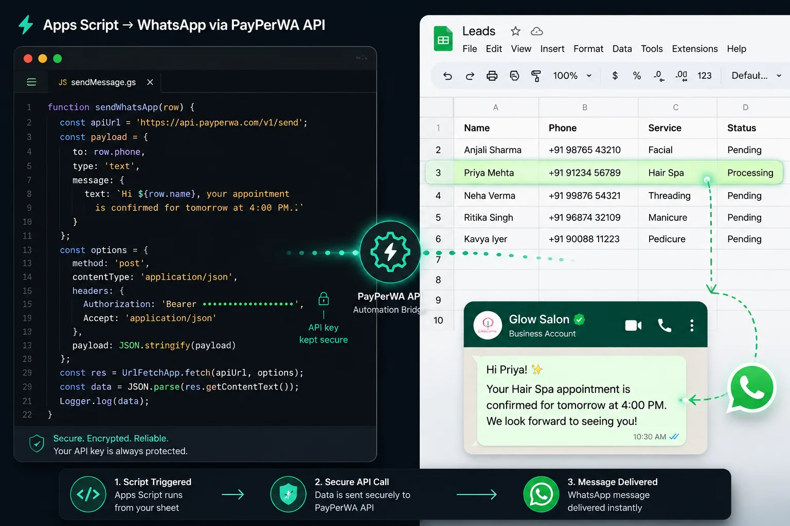Click decrease decimal places icon

(x=659, y=76)
